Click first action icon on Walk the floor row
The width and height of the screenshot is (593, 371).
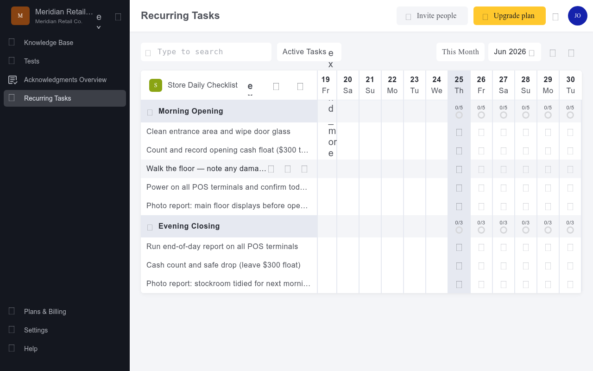[x=271, y=169]
